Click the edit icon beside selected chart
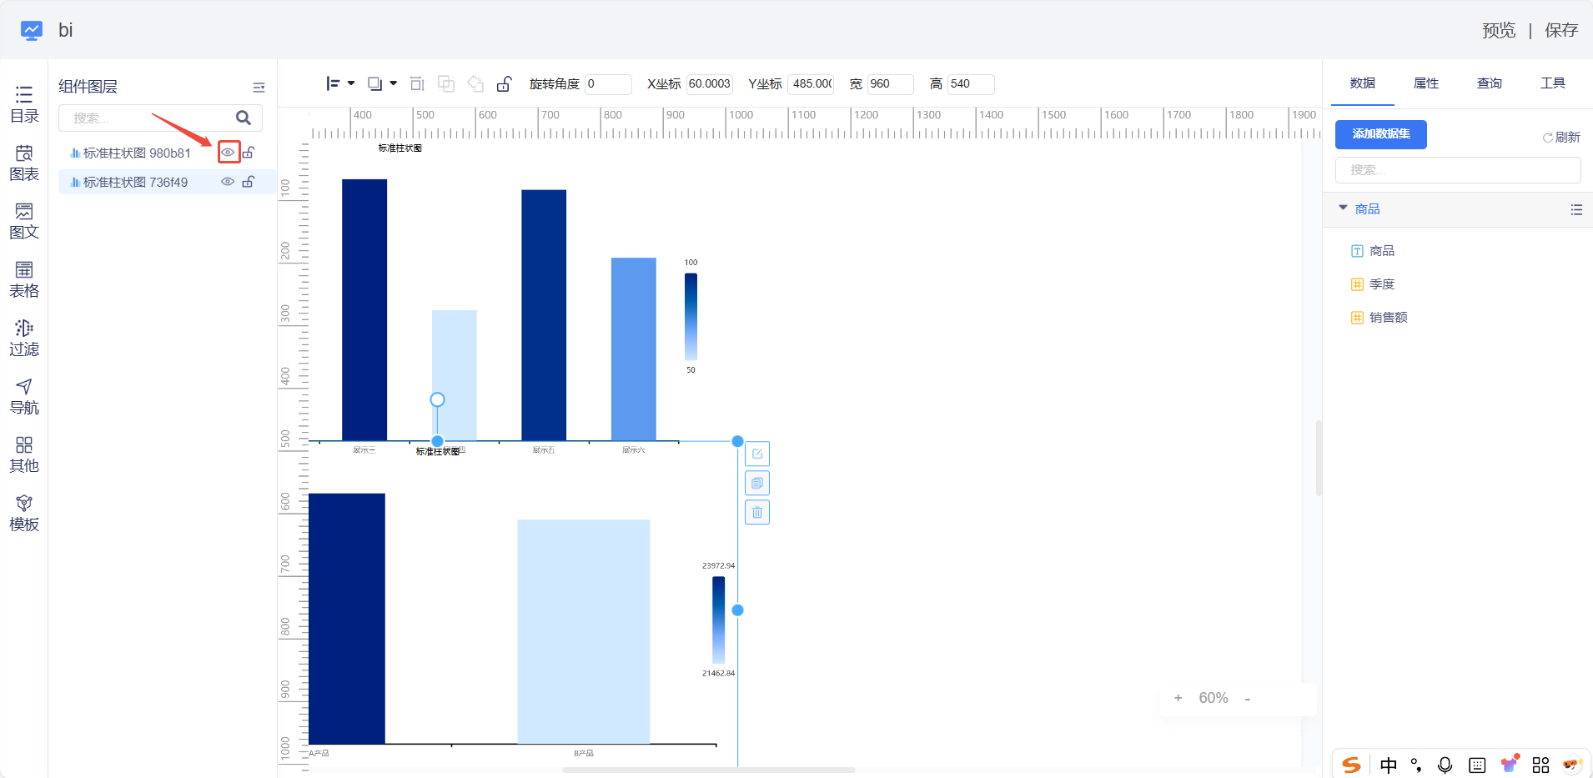Screen dimensions: 1593x778 (757, 454)
